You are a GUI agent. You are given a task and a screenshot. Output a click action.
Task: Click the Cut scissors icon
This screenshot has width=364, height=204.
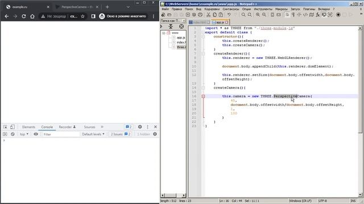(x=208, y=15)
